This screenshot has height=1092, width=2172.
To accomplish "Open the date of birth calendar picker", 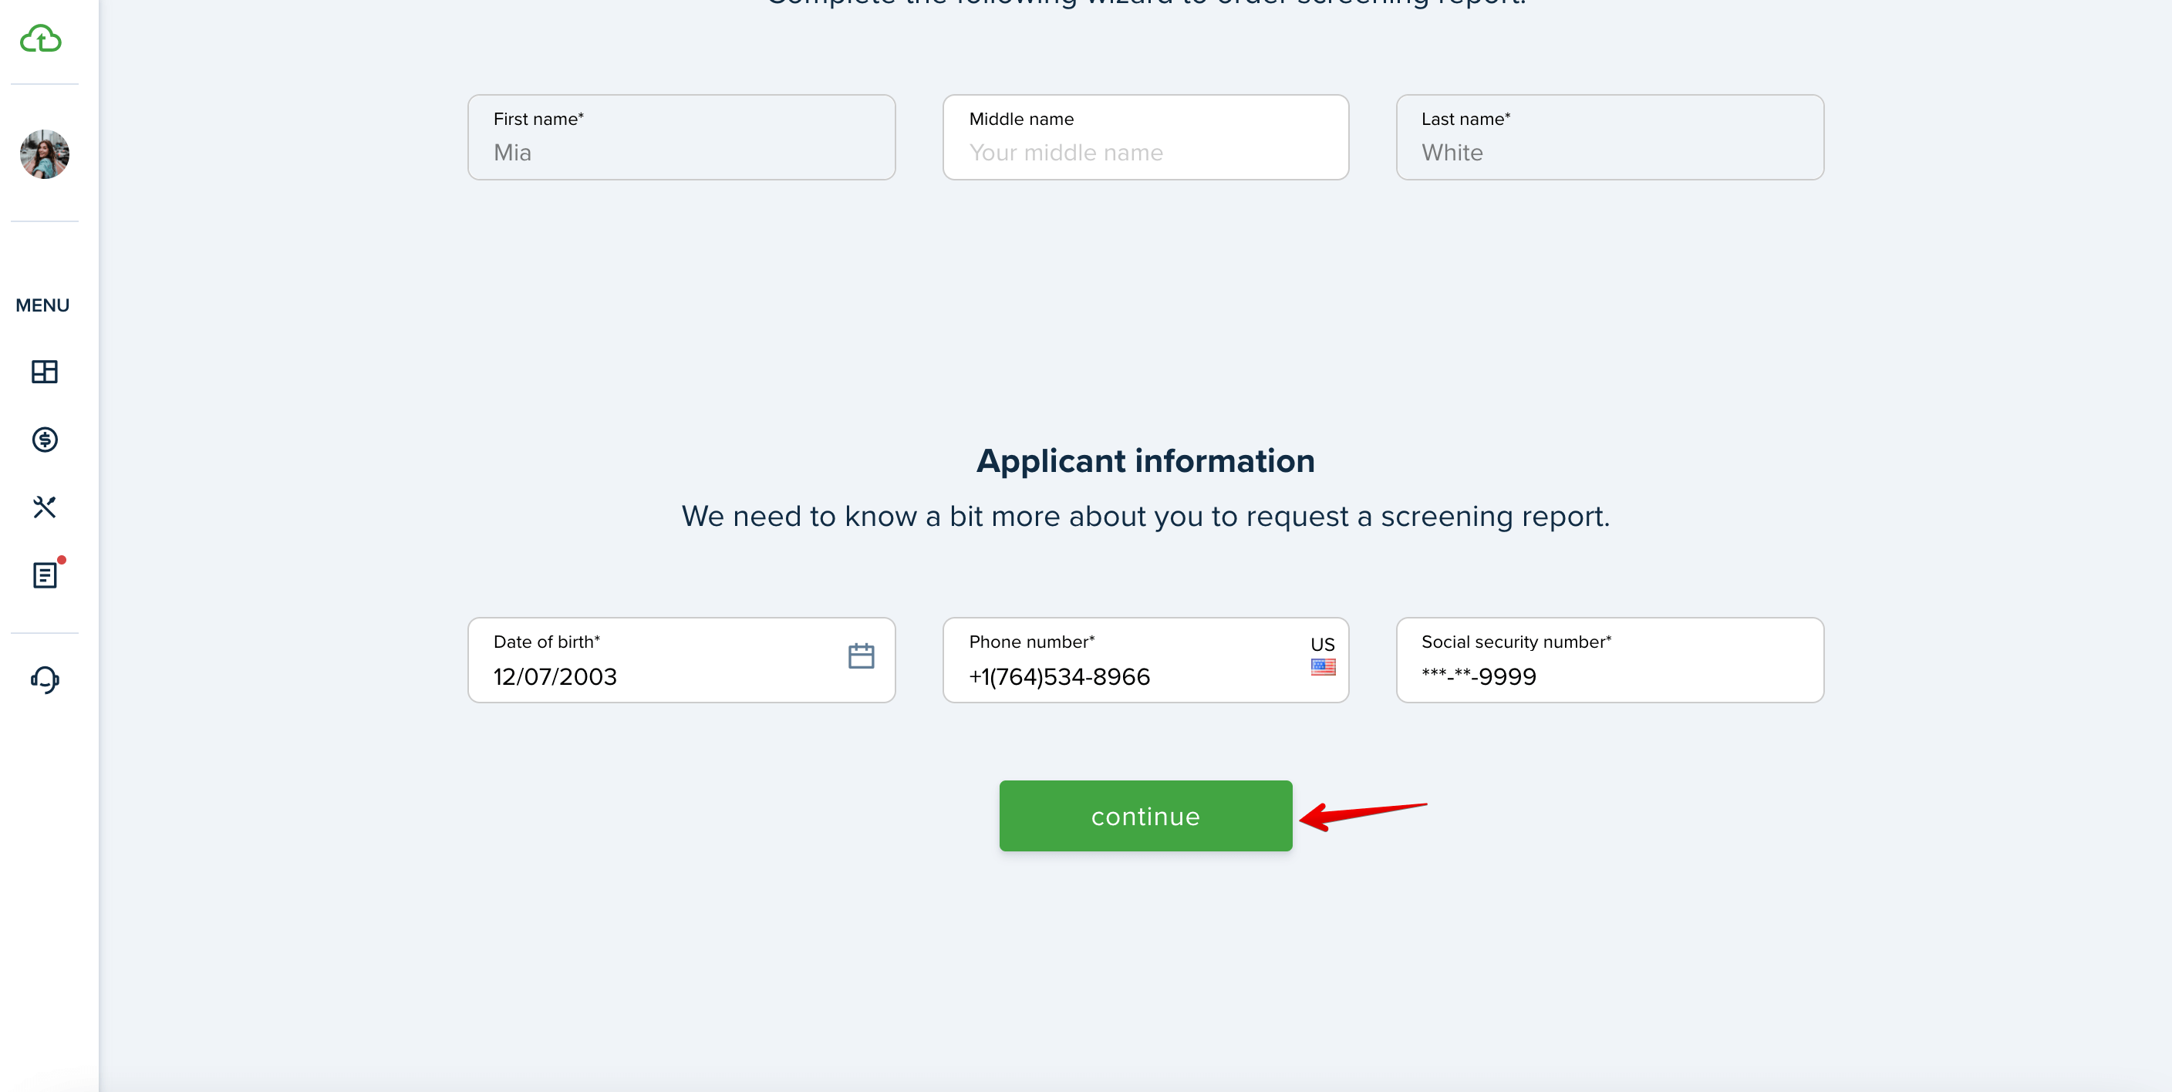I will tap(861, 656).
